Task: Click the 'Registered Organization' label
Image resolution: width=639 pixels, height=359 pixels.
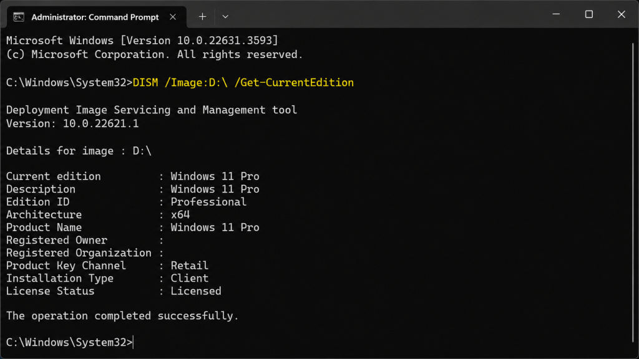Action: [79, 253]
